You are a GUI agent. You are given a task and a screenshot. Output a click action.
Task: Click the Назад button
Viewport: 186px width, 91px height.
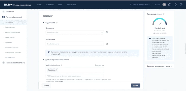point(46,86)
